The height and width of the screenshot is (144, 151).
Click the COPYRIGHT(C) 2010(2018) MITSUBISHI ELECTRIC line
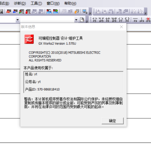pyautogui.click(x=65, y=53)
